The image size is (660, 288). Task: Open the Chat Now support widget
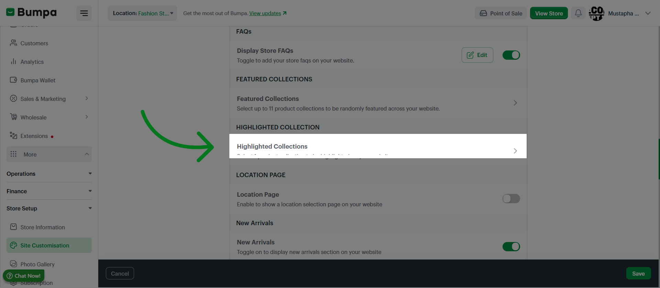click(24, 276)
